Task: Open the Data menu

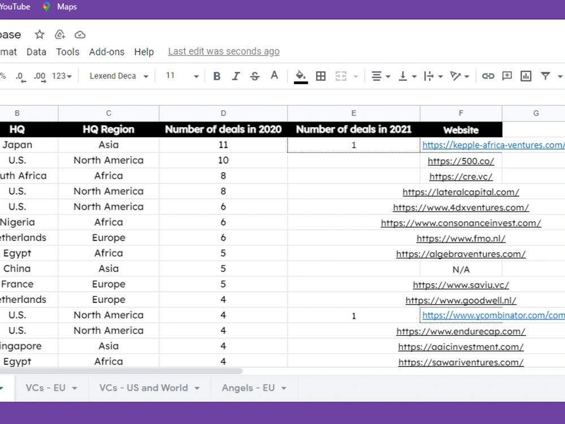Action: click(x=36, y=52)
